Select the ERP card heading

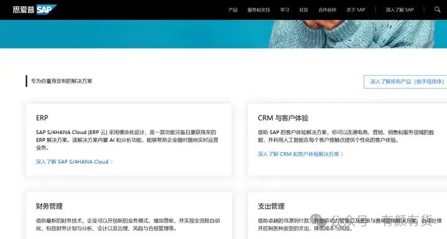[42, 118]
